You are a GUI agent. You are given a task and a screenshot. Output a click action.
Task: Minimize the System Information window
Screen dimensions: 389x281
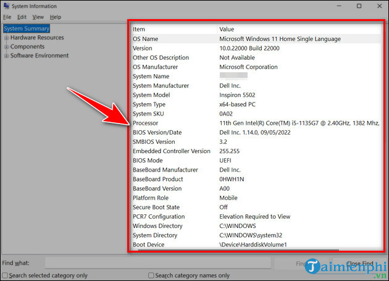338,6
